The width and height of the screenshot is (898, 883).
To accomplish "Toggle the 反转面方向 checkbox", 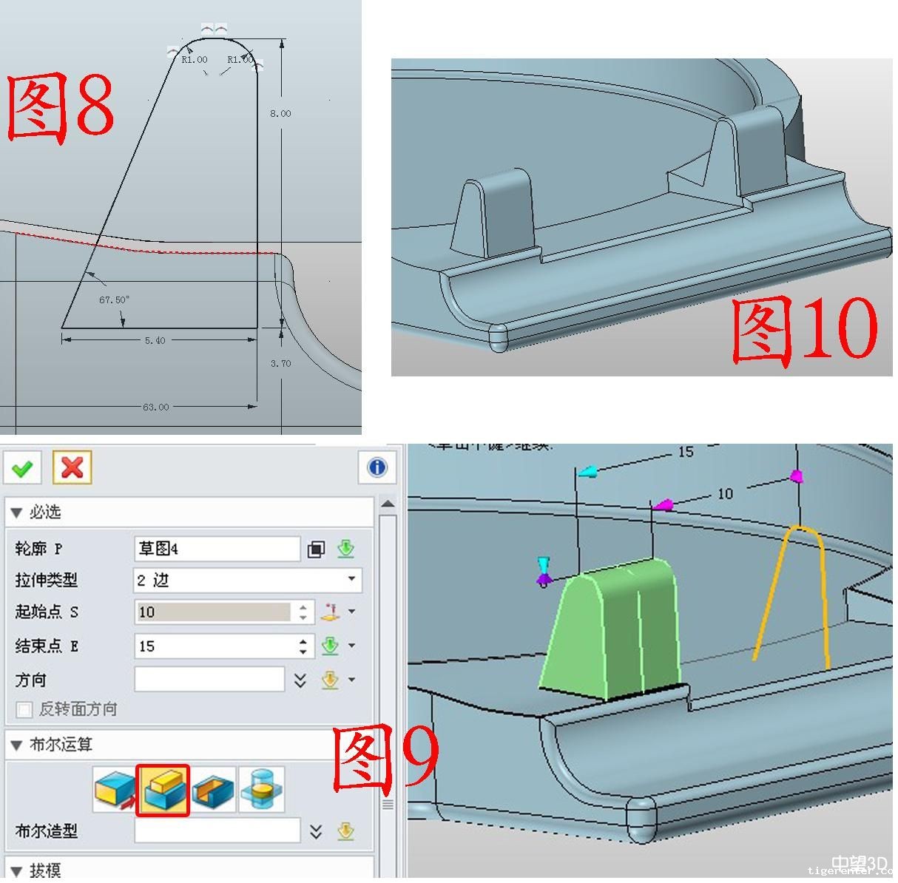I will (24, 710).
